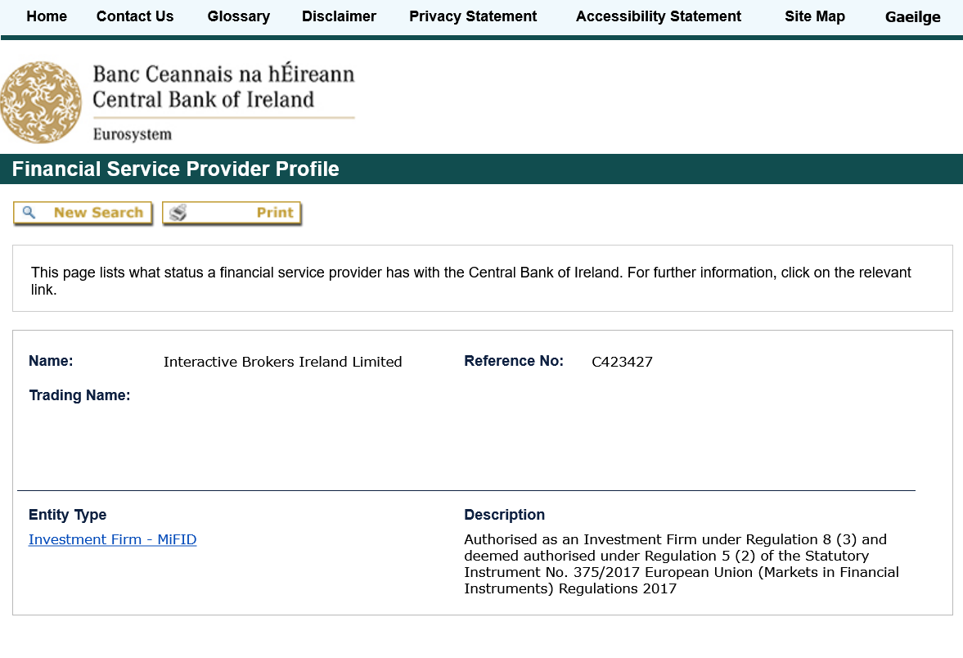963x658 pixels.
Task: Open the Privacy Statement link
Action: (x=473, y=16)
